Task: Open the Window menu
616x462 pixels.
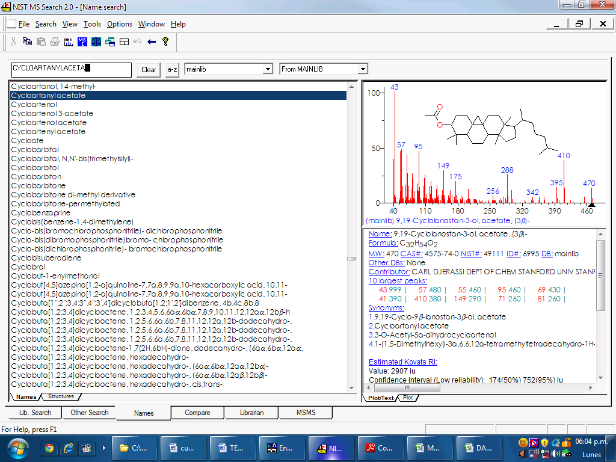Action: (151, 24)
